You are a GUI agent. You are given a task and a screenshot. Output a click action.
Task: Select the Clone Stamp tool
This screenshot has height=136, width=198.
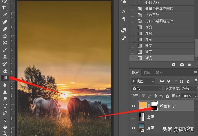pyautogui.click(x=5, y=57)
